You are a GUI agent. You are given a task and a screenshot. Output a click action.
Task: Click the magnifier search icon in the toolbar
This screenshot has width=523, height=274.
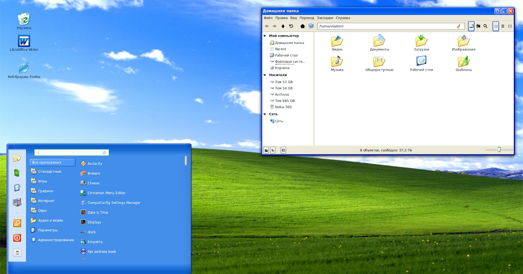point(486,26)
